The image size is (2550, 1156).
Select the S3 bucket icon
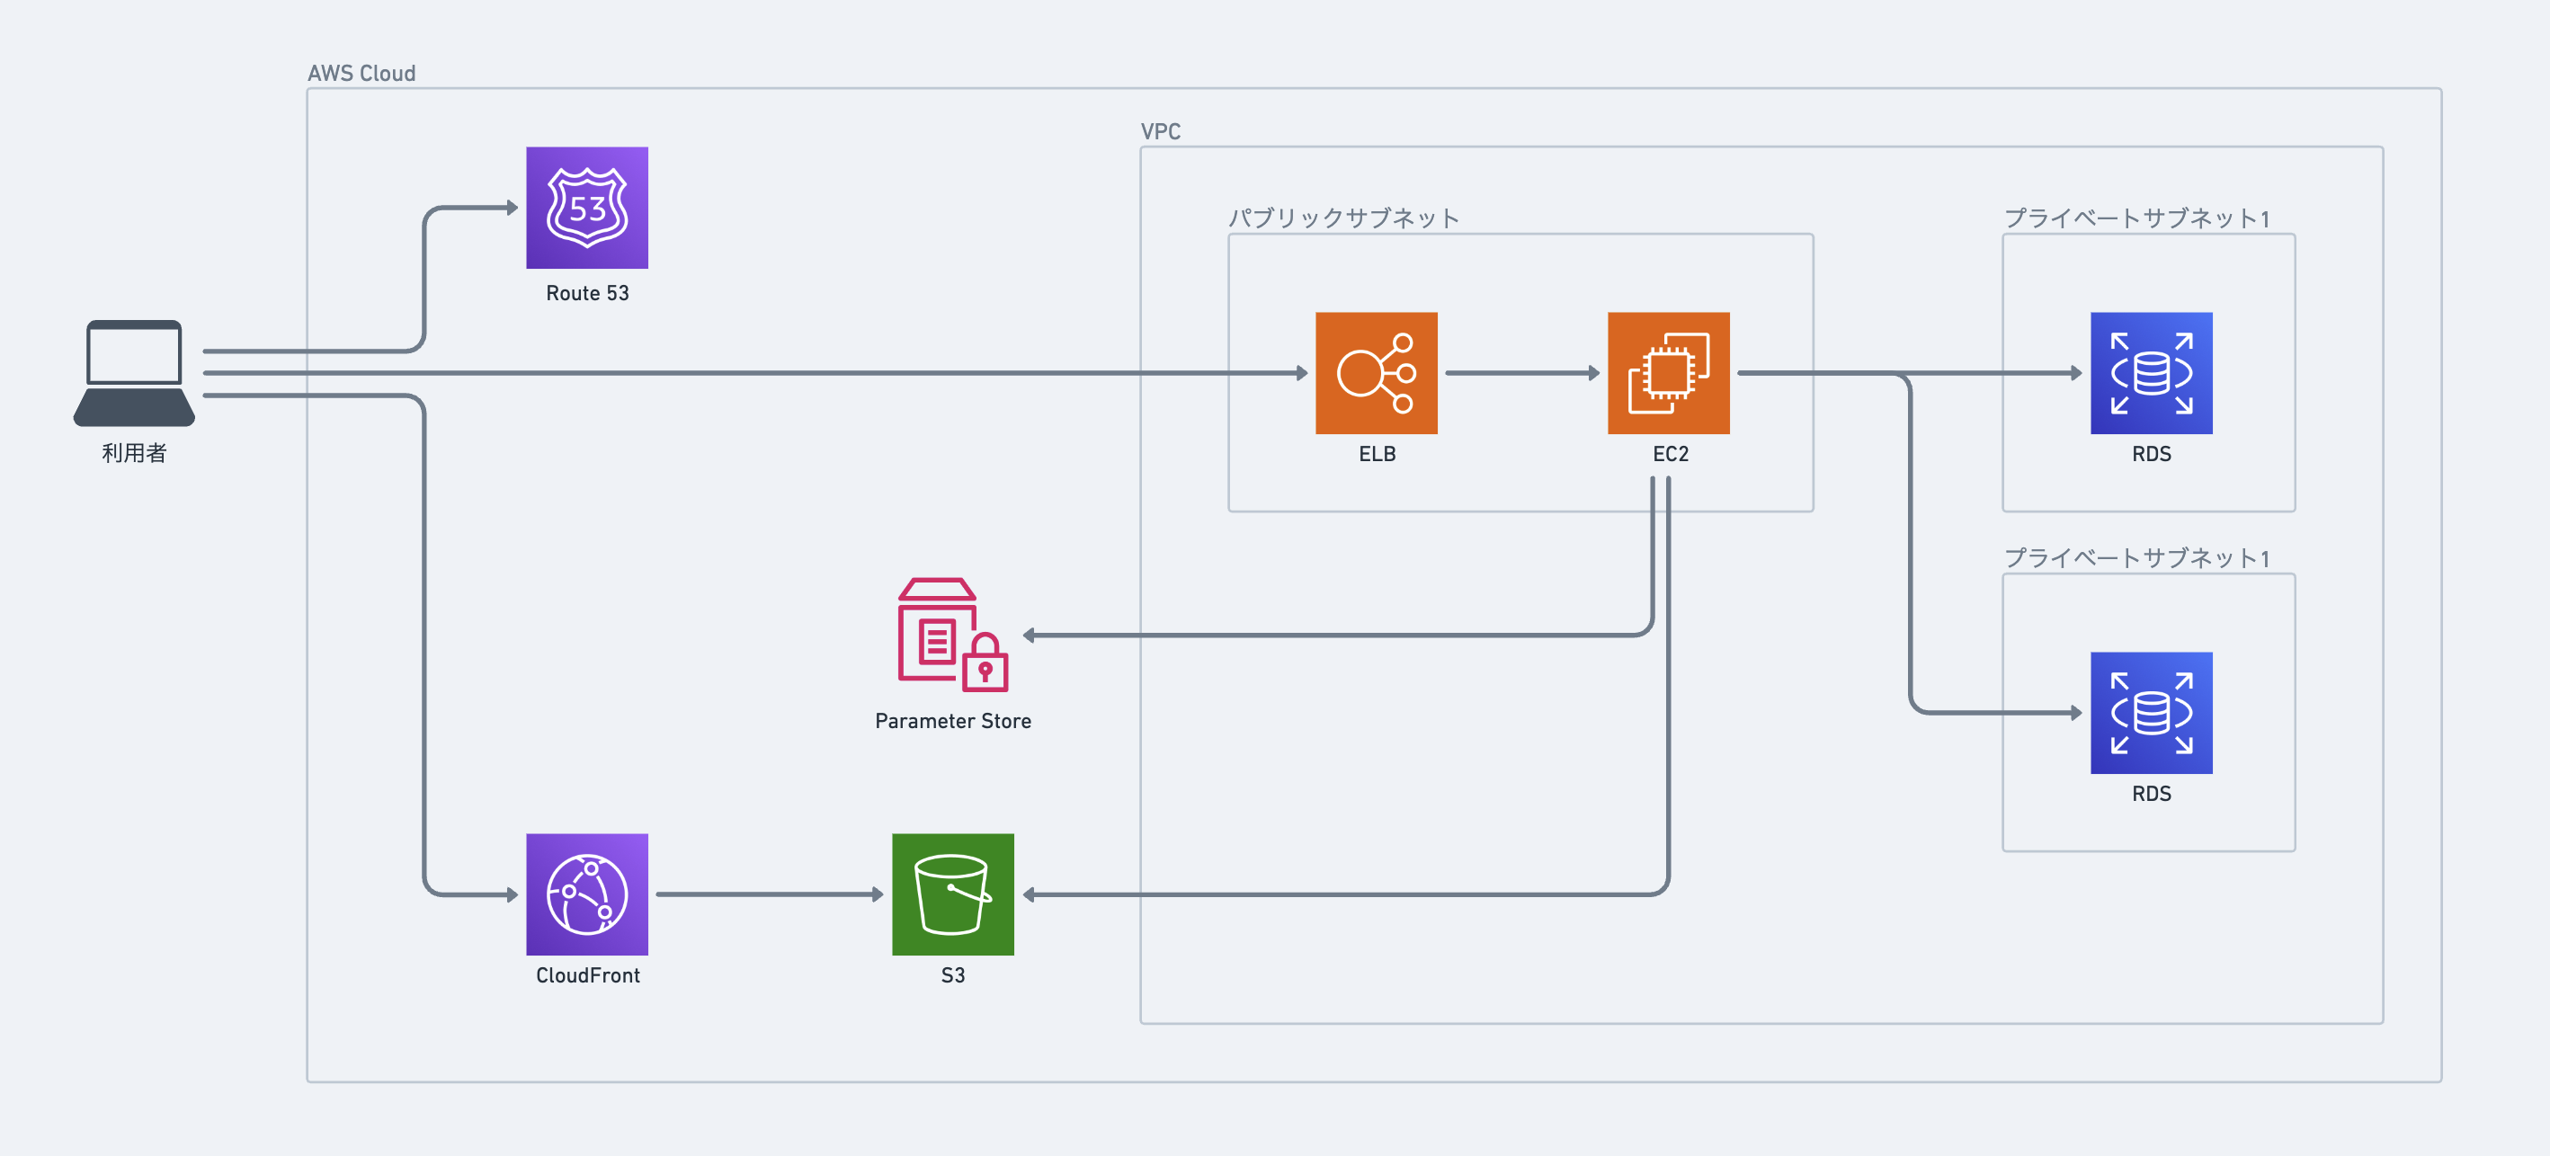(952, 894)
